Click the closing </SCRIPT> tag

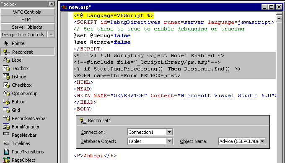[x=88, y=49]
